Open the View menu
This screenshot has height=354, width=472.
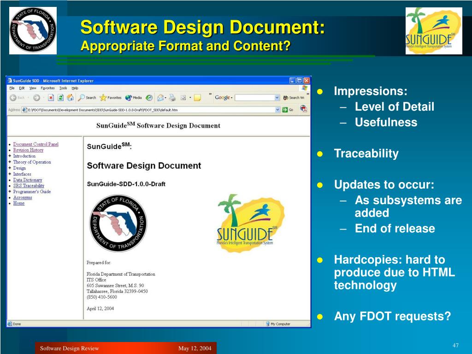[x=33, y=88]
